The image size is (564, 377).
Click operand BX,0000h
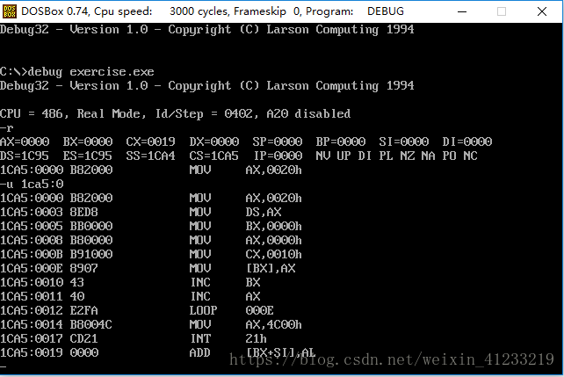[x=274, y=226]
